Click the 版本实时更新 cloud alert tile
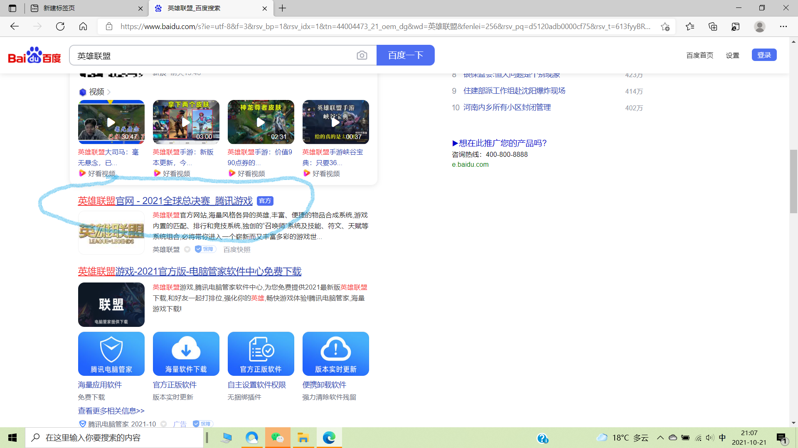798x448 pixels. click(336, 353)
